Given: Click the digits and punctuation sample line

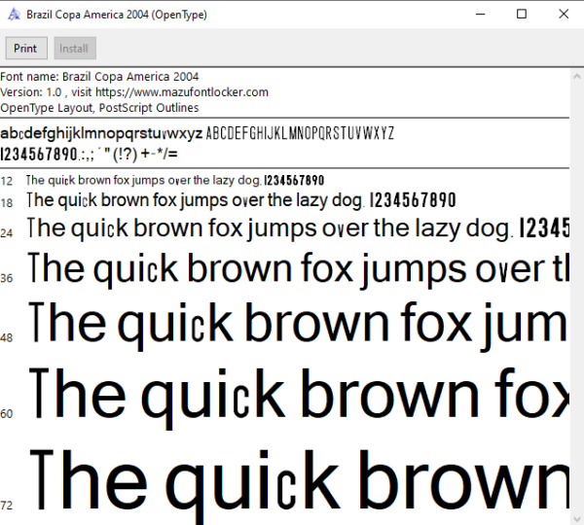Looking at the screenshot, I should (x=89, y=154).
